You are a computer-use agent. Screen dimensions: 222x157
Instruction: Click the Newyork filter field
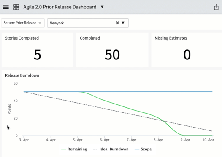tap(88, 23)
